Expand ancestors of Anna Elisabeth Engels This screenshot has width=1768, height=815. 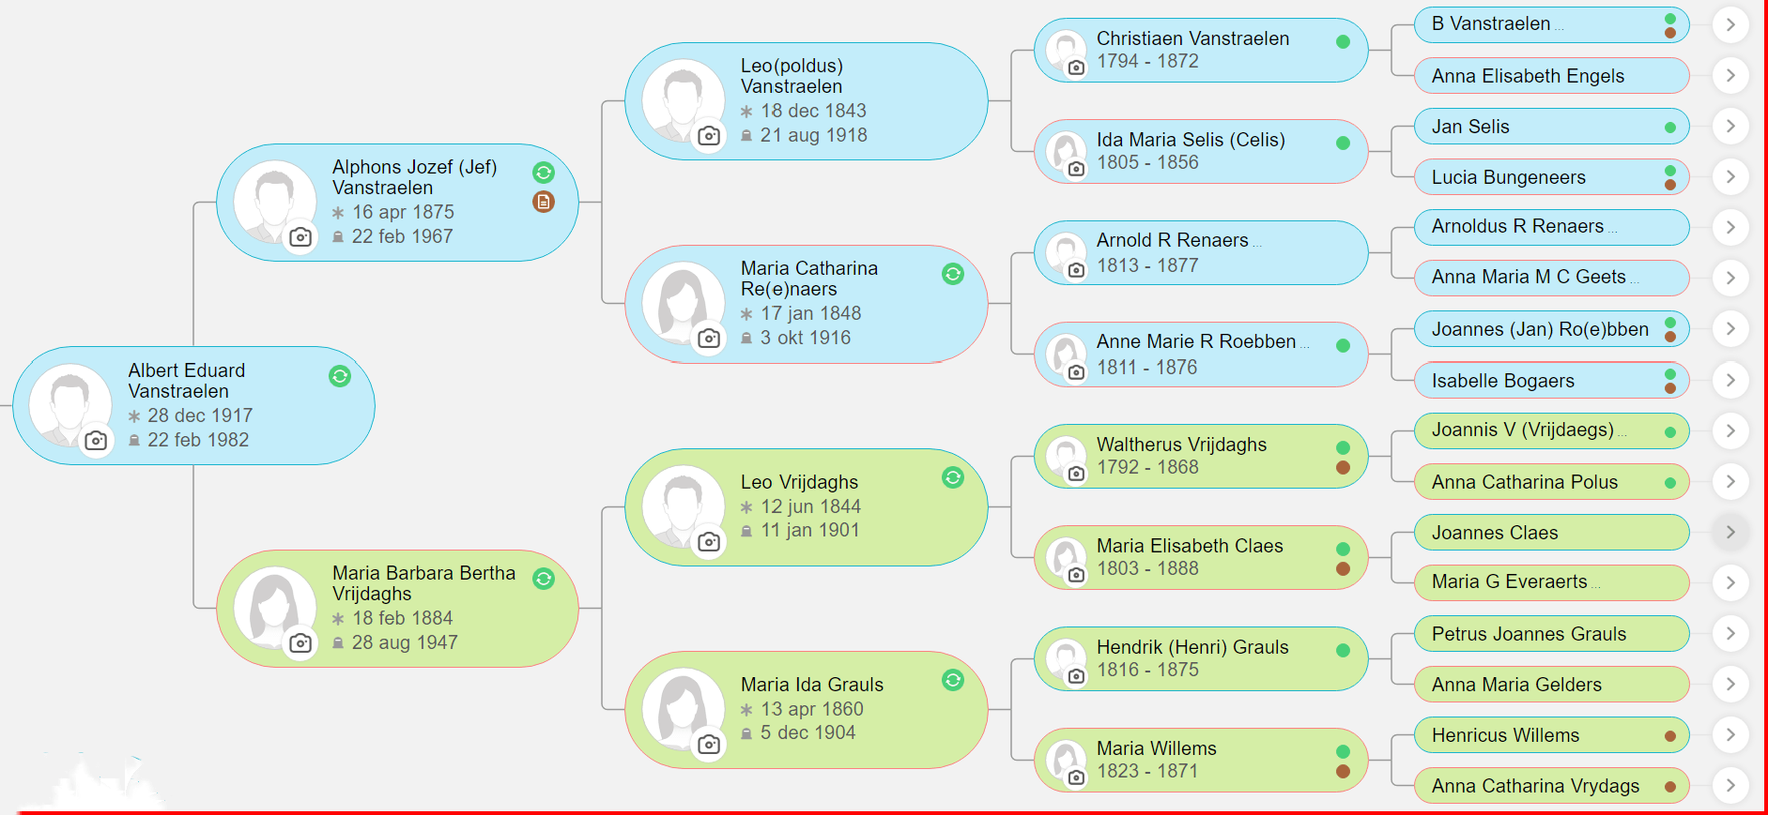point(1730,75)
